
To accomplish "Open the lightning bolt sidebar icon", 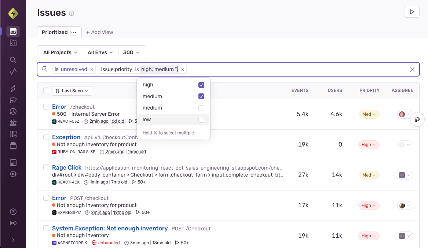I will tap(13, 89).
